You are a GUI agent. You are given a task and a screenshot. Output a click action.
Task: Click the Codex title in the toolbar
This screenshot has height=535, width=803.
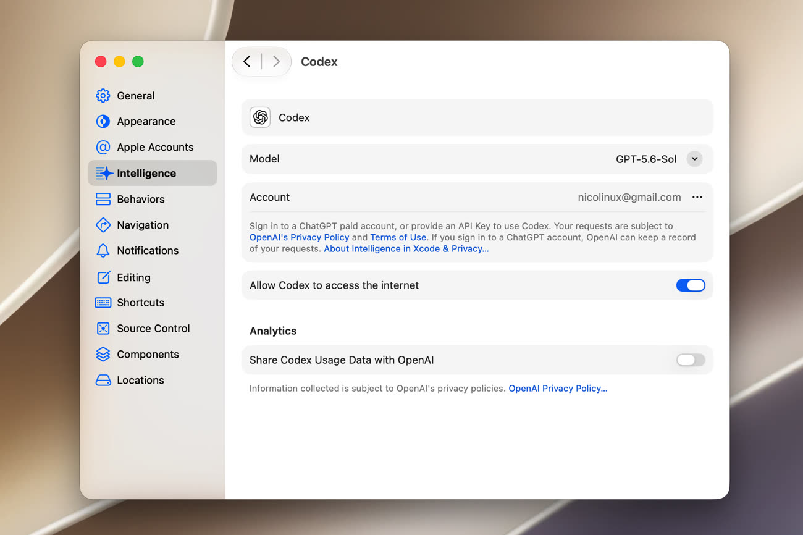coord(319,62)
